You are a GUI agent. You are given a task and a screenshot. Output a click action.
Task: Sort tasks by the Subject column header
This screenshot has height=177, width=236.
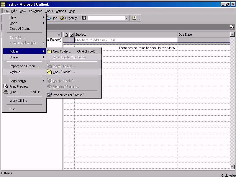click(126, 35)
